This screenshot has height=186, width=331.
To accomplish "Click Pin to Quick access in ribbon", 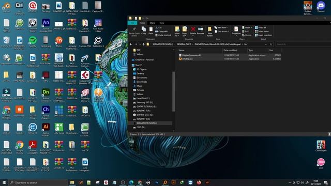I will [134, 32].
